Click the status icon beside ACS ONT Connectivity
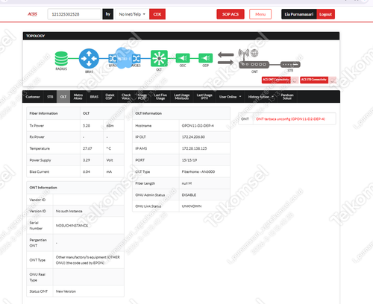The width and height of the screenshot is (373, 304). coord(295,80)
